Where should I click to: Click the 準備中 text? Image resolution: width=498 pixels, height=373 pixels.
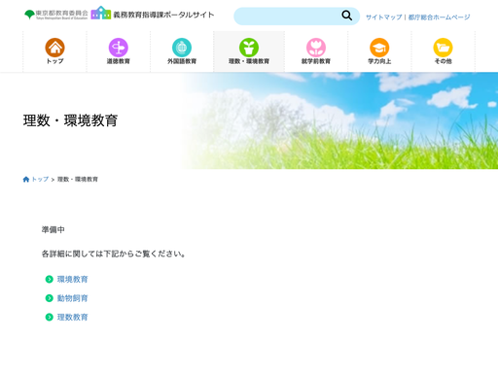53,230
